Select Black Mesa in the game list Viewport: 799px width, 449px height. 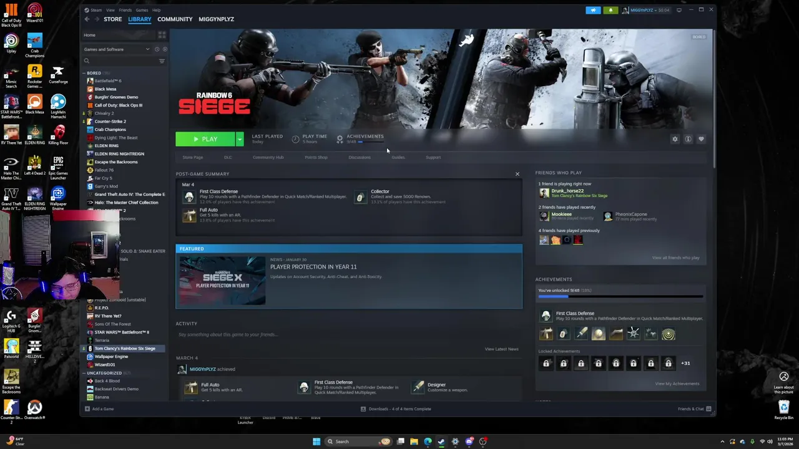[105, 89]
